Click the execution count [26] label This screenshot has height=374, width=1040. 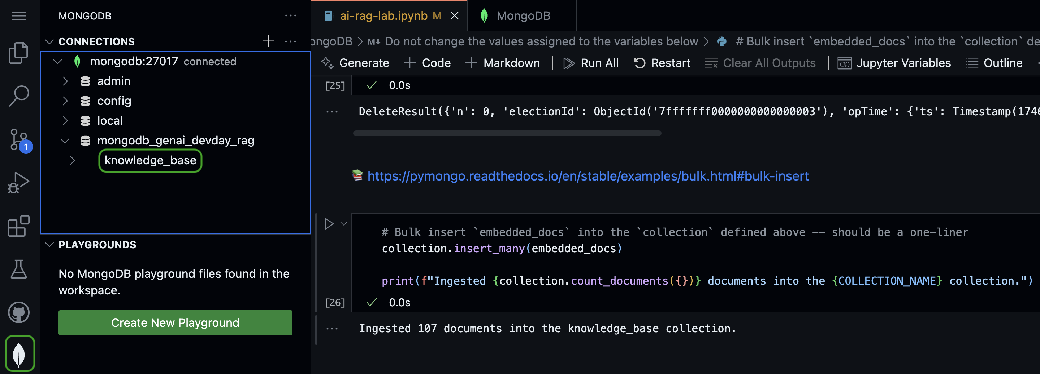click(x=335, y=303)
